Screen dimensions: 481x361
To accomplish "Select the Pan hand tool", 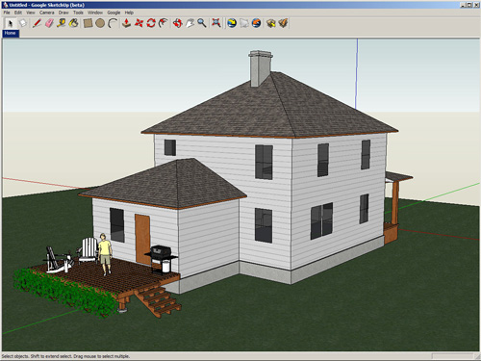I will tap(190, 23).
